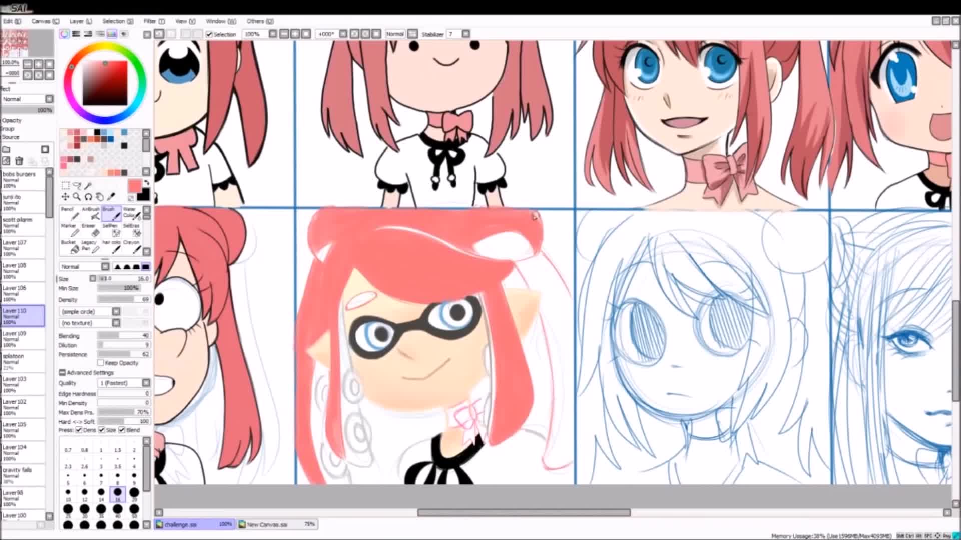
Task: Select the Brush tool
Action: (x=111, y=214)
